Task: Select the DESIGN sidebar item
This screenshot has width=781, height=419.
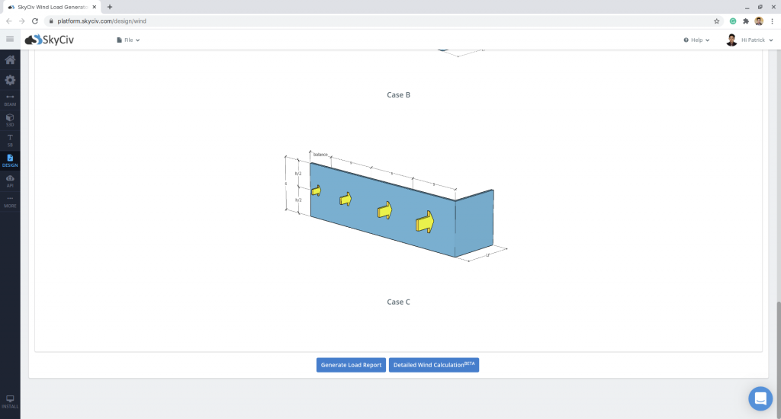Action: 10,160
